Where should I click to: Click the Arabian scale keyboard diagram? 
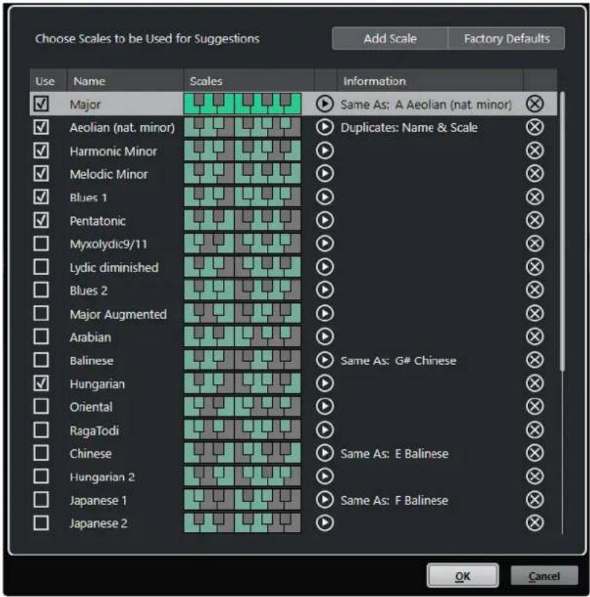click(242, 336)
